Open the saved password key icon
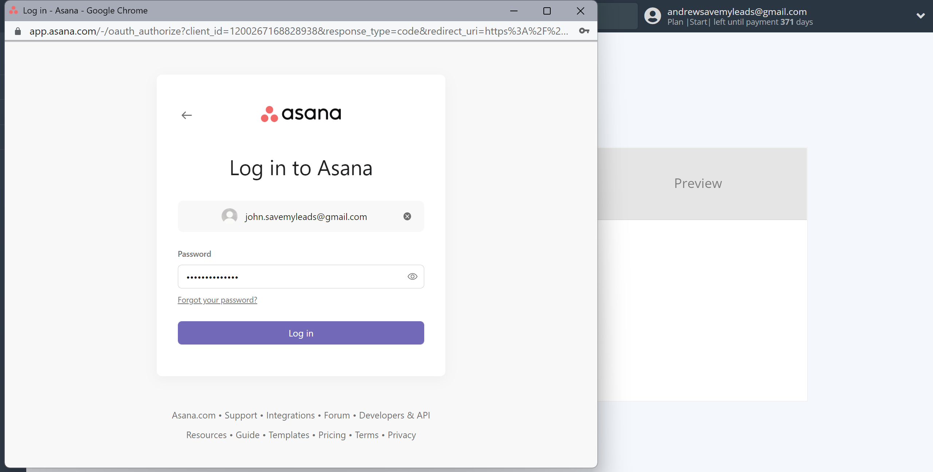 tap(584, 31)
